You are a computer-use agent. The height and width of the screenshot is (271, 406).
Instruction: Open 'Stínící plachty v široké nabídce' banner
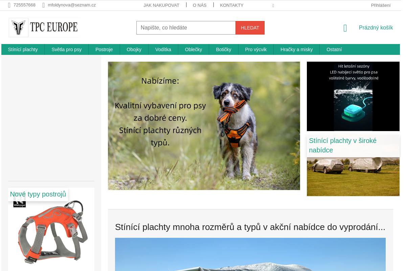pos(353,166)
